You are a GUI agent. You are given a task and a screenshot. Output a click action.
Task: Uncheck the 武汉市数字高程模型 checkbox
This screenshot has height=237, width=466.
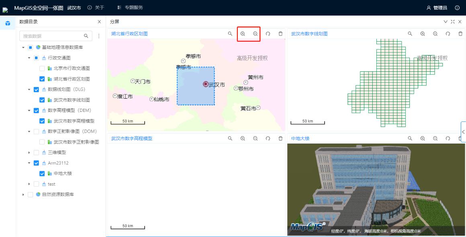pyautogui.click(x=42, y=121)
